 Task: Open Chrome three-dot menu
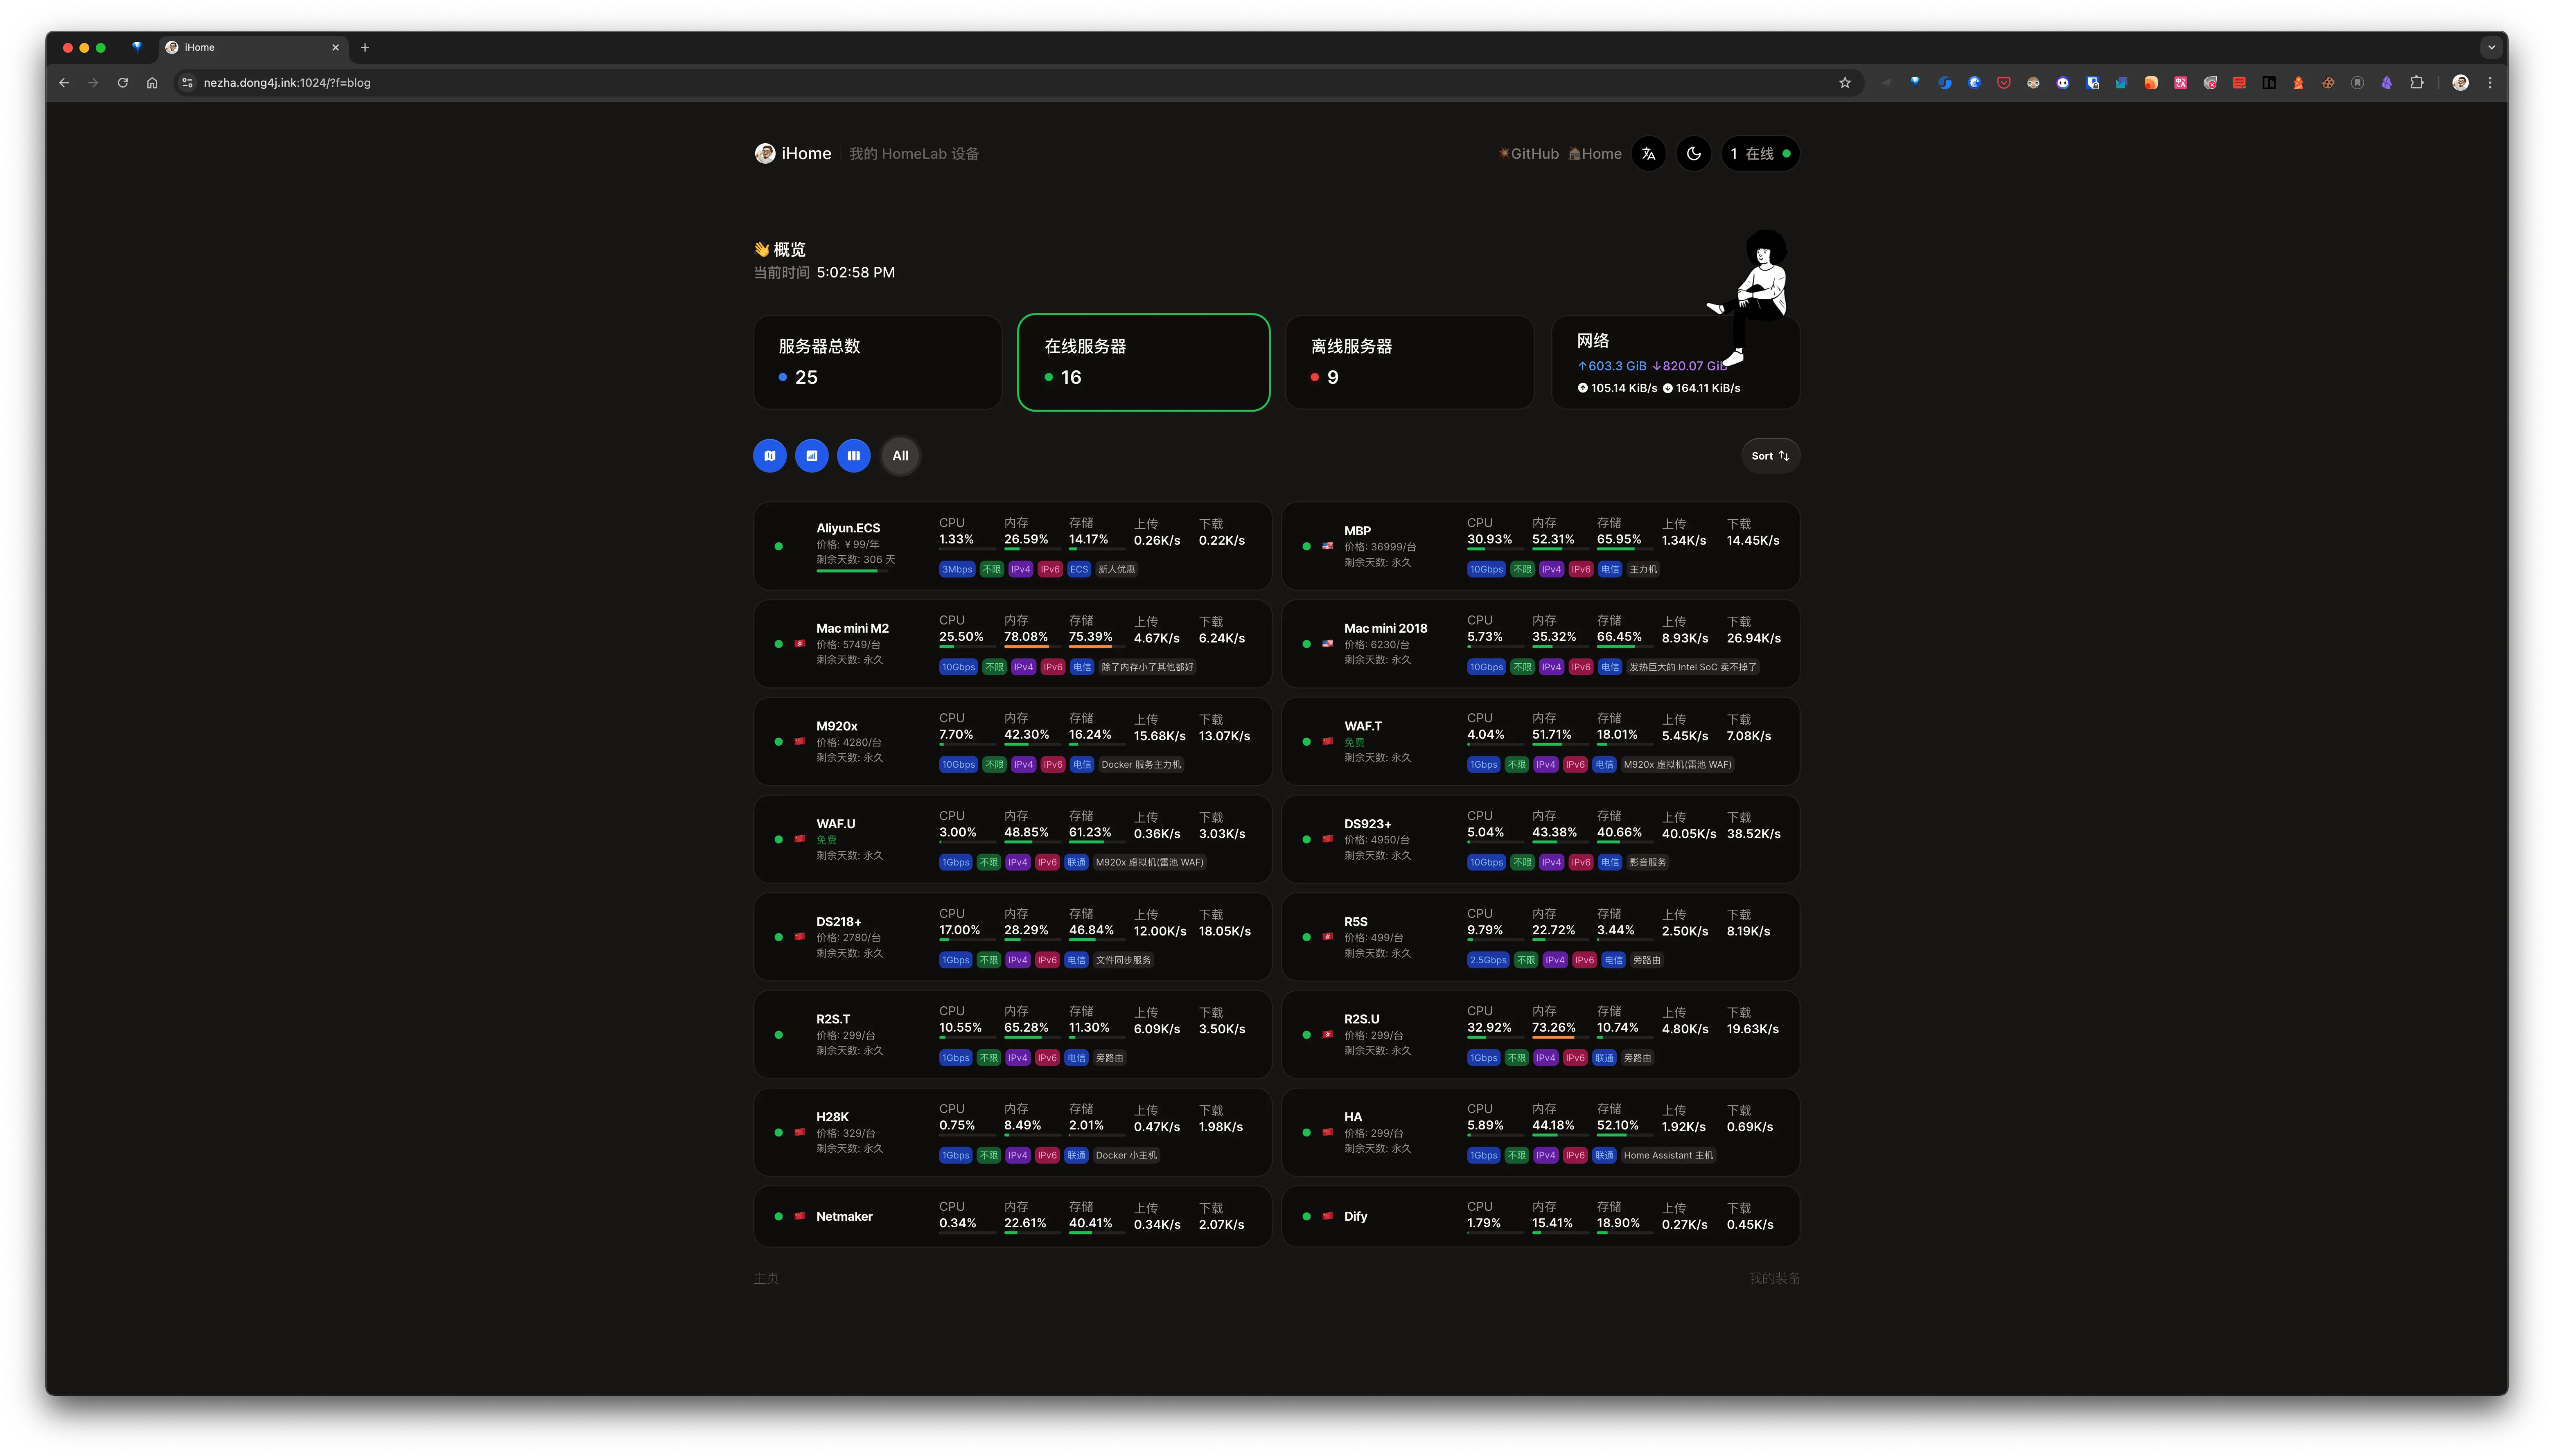2490,83
